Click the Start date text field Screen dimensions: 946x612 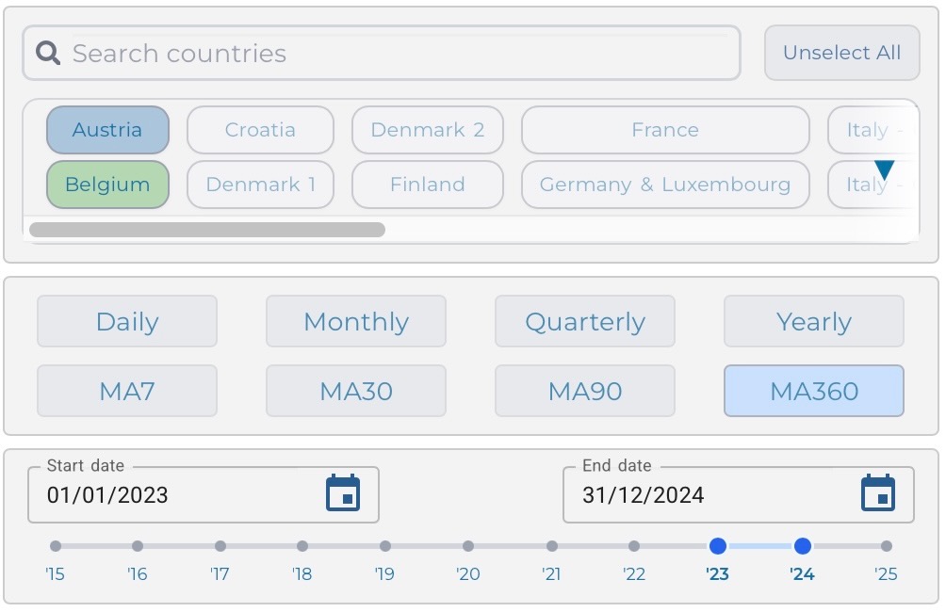[x=179, y=495]
